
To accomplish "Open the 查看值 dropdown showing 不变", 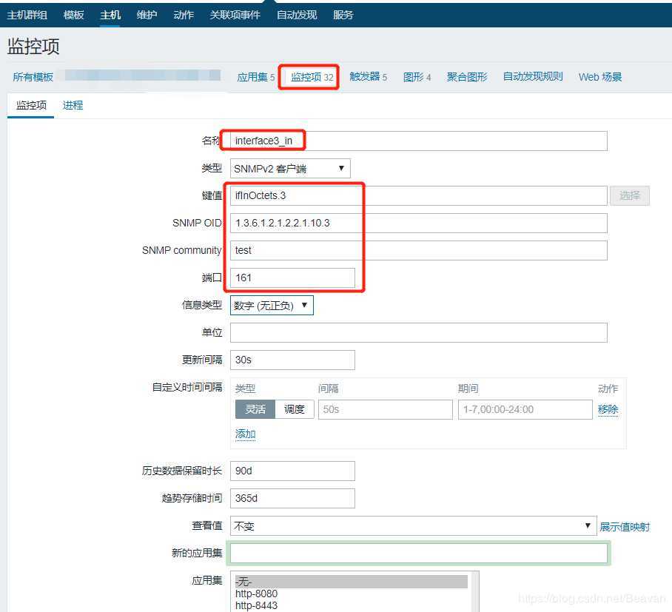I will coord(414,526).
